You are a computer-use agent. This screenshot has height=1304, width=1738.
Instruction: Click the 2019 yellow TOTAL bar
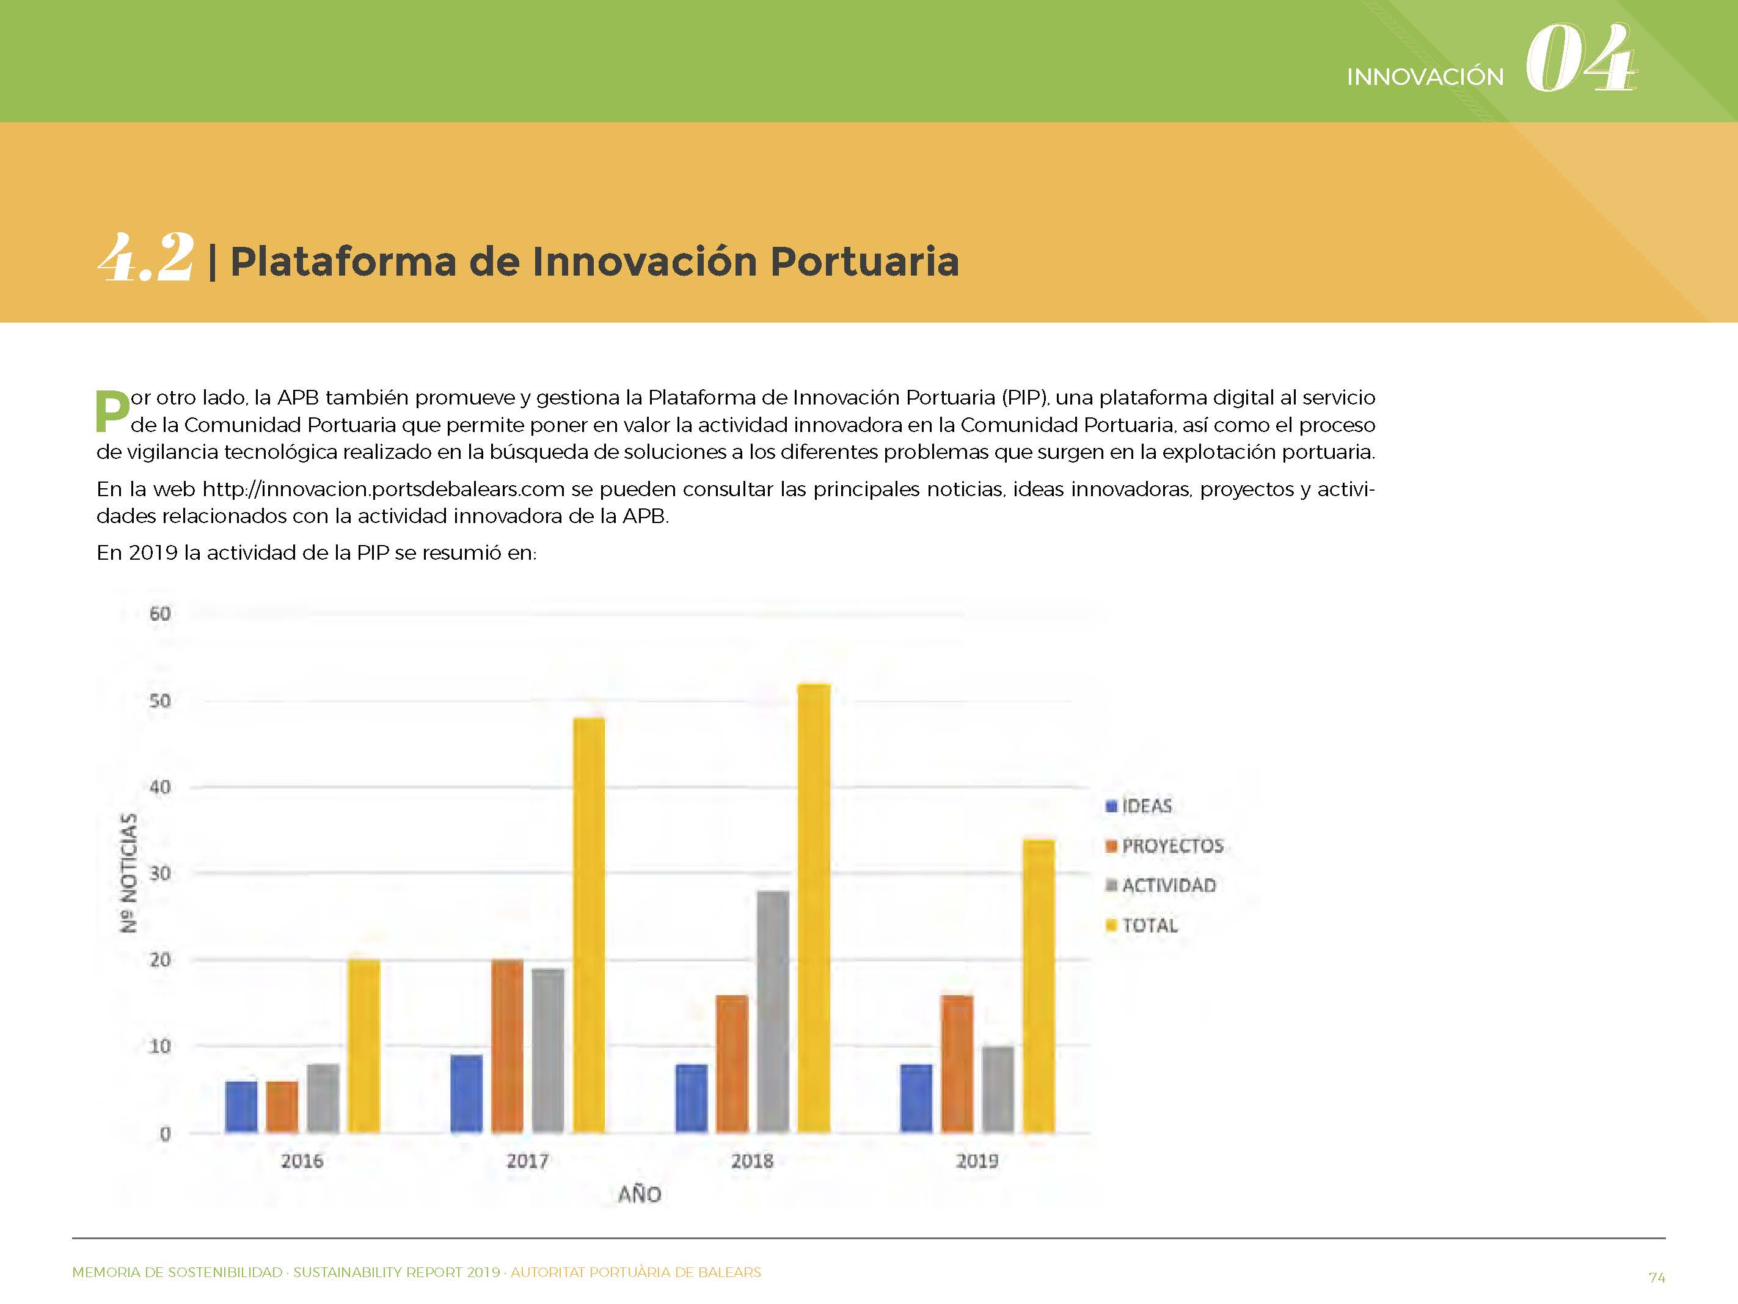pos(1039,986)
